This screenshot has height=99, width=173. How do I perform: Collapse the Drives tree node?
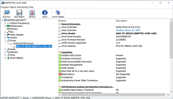tap(5, 40)
